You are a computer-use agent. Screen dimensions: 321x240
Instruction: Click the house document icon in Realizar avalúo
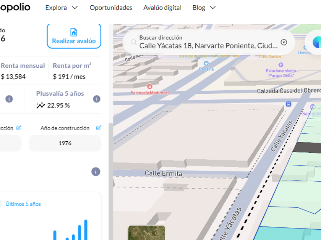[x=74, y=32]
